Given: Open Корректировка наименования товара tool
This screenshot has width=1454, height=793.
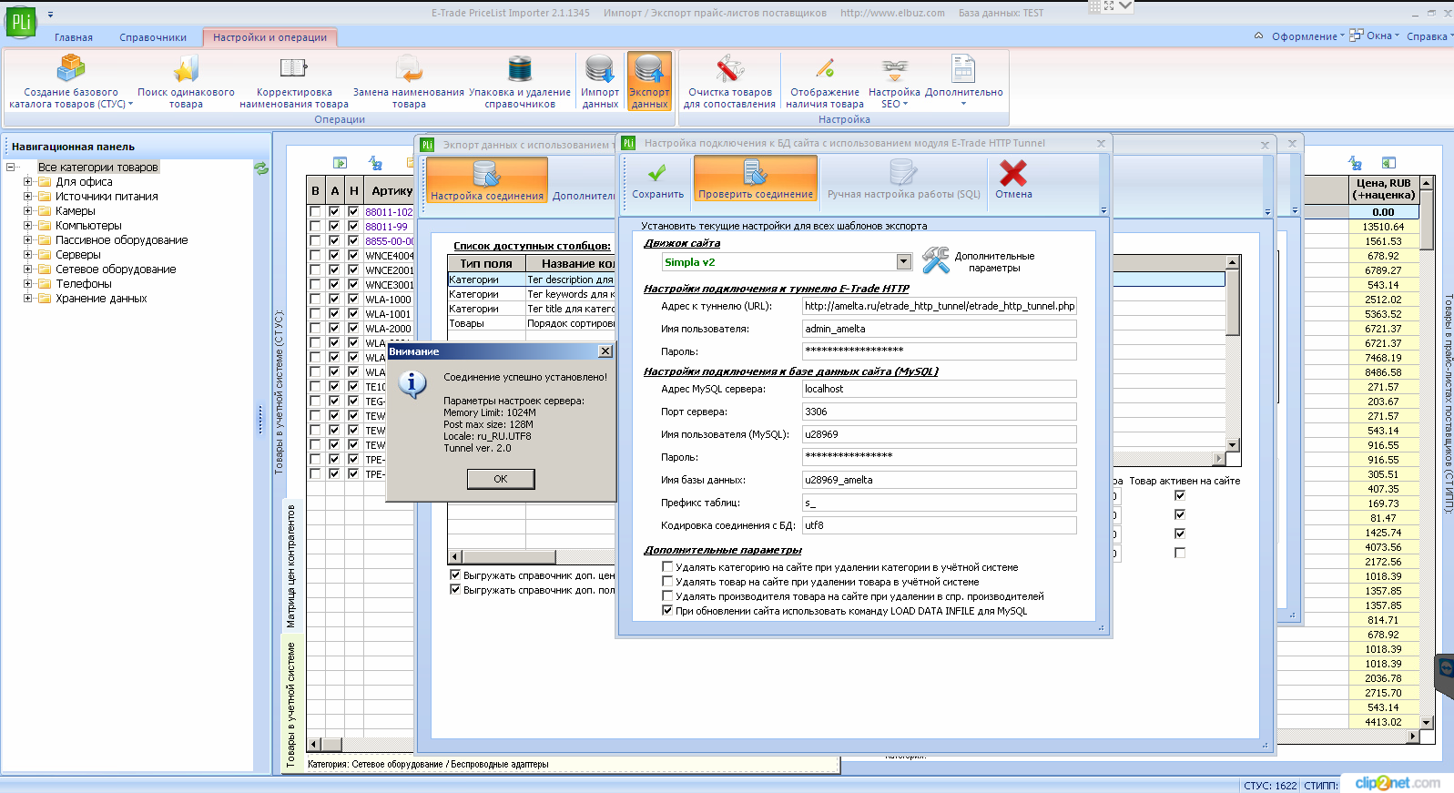Looking at the screenshot, I should [x=293, y=81].
